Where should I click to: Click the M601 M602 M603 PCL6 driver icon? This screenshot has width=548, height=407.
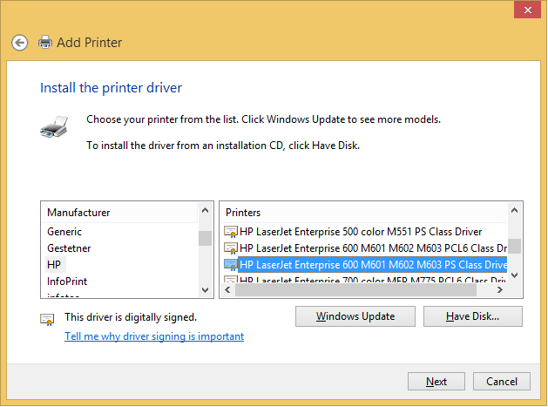coord(231,248)
